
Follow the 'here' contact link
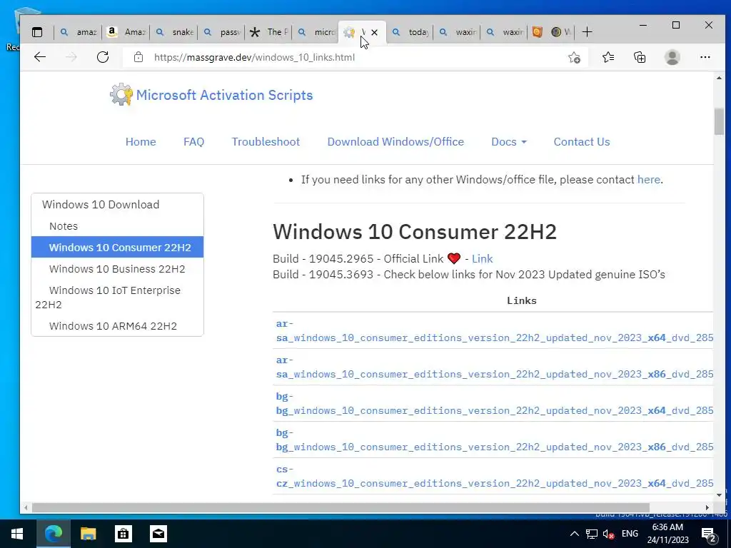point(648,179)
